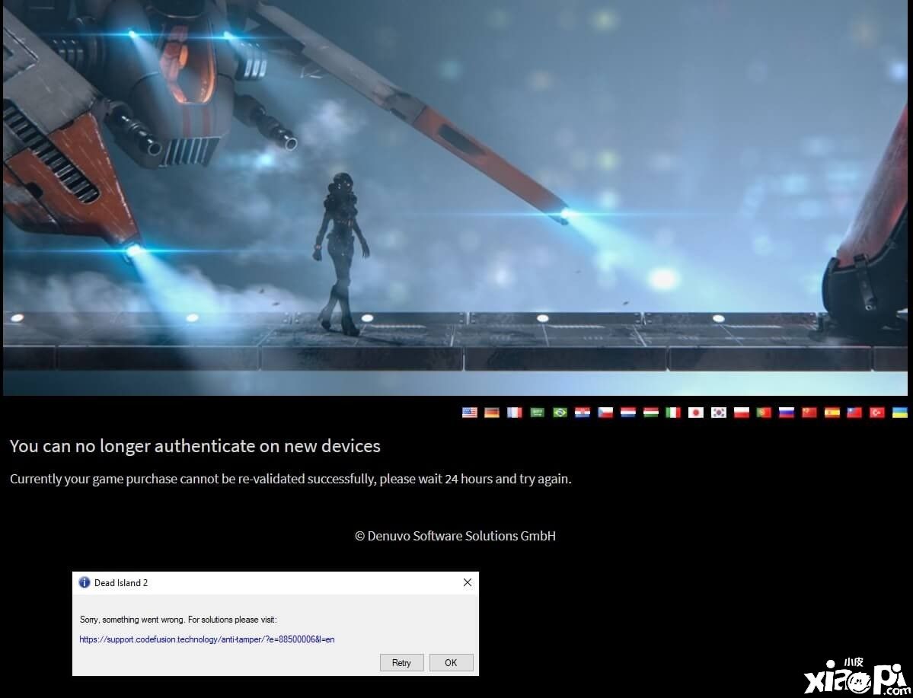The height and width of the screenshot is (698, 913).
Task: Select the Portuguese flag language
Action: pos(764,412)
